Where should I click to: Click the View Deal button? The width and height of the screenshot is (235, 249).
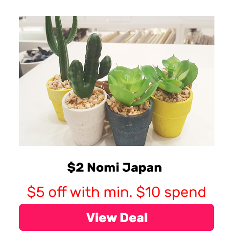point(117,217)
